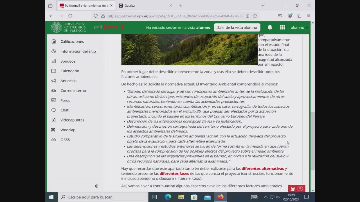Open Calendario in the sidebar
The width and height of the screenshot is (360, 202).
click(x=70, y=71)
